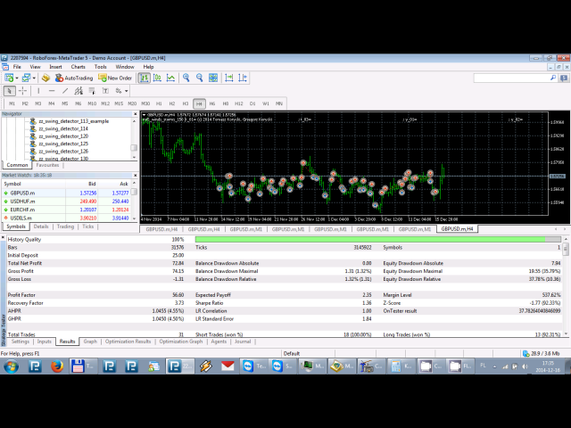Set timeframe to D1
This screenshot has width=571, height=428.
click(x=252, y=103)
